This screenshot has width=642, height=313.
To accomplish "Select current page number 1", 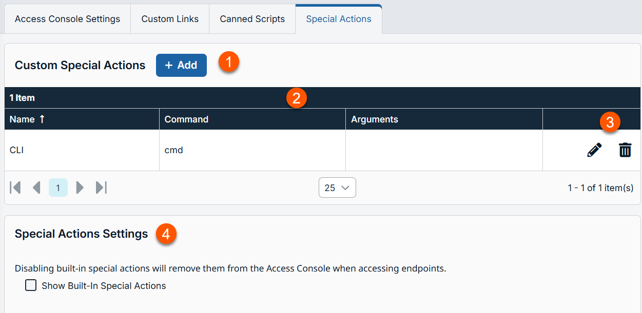I will (58, 187).
